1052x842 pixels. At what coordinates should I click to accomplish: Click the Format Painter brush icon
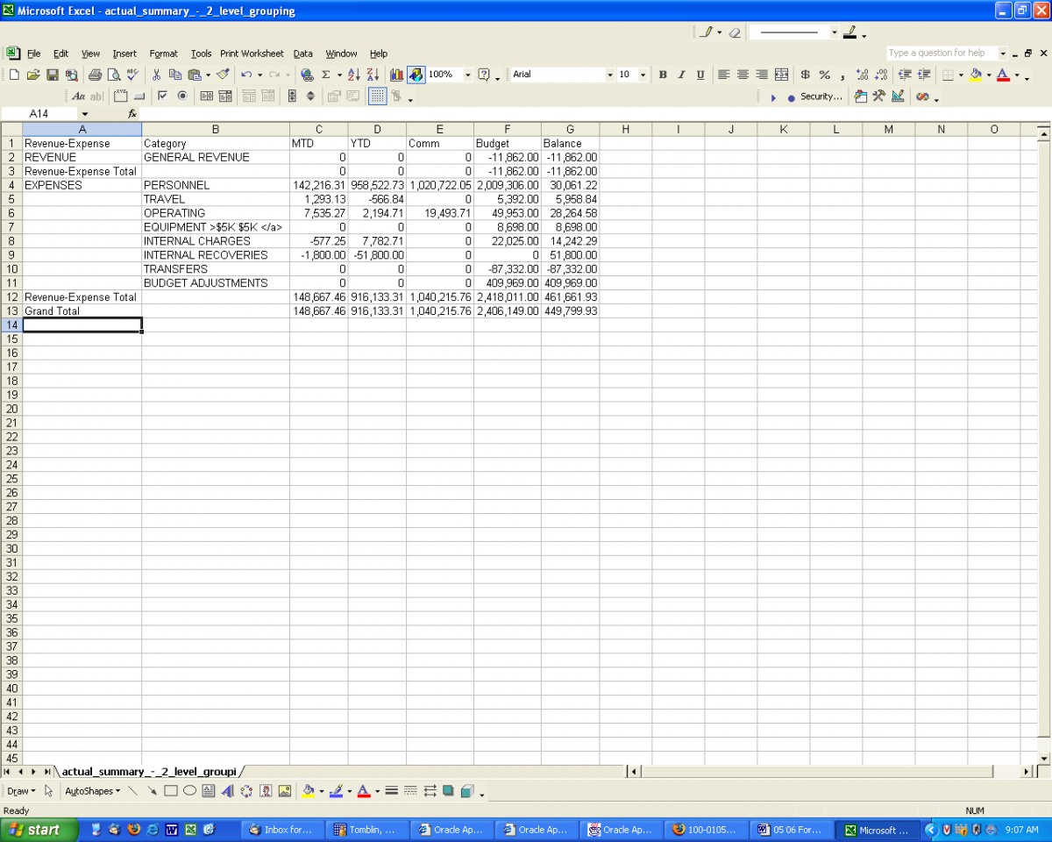coord(223,75)
